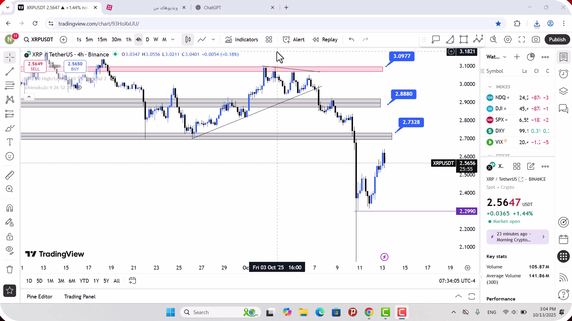
Task: Open Alerts panel clock icon
Action: coord(563,74)
